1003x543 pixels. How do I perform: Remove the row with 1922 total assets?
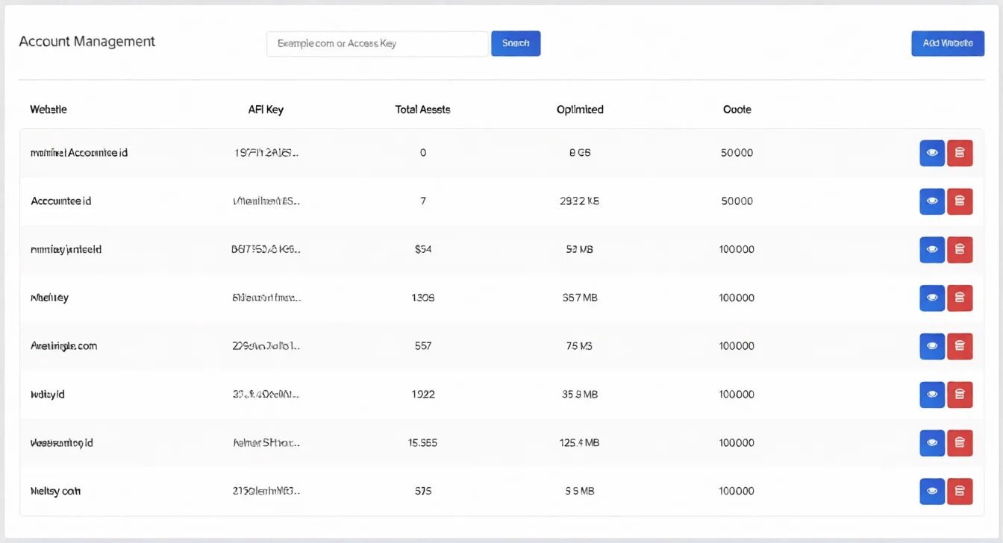coord(960,395)
